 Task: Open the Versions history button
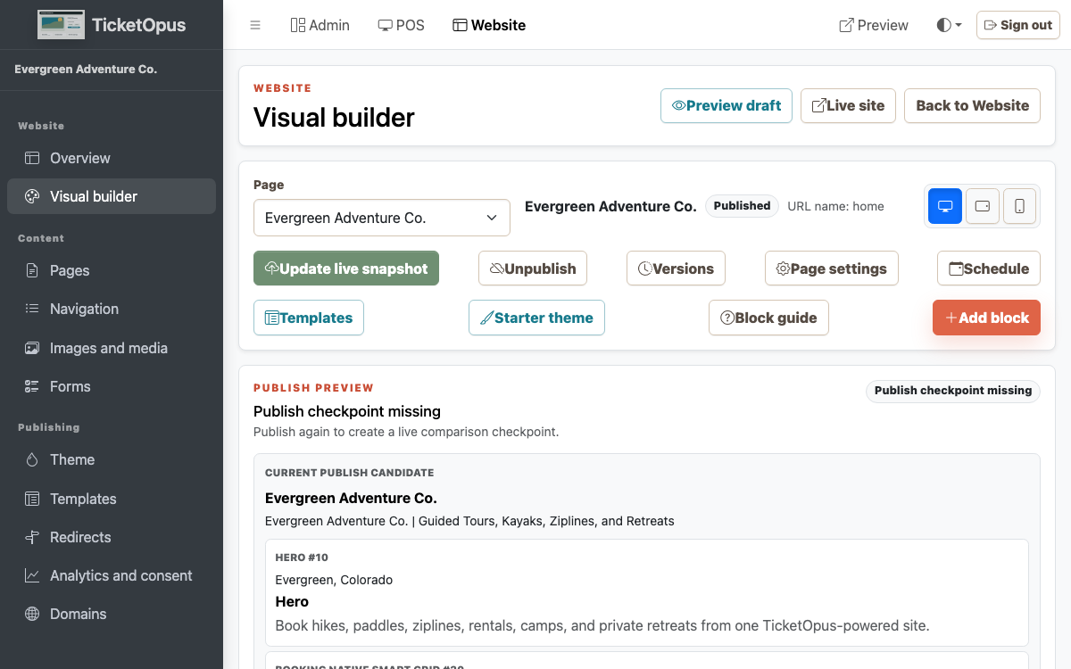tap(676, 268)
